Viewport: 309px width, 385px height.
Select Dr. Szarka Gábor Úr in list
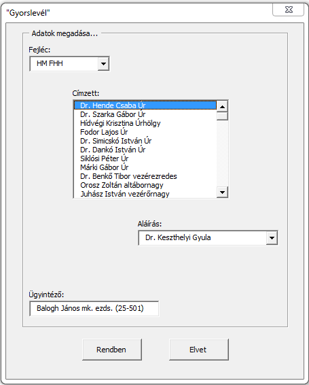tap(145, 114)
